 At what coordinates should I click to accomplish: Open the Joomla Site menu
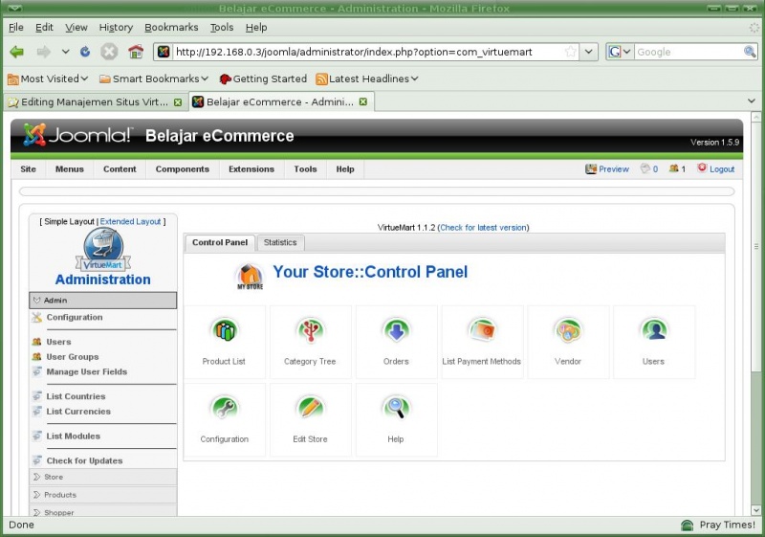(29, 168)
